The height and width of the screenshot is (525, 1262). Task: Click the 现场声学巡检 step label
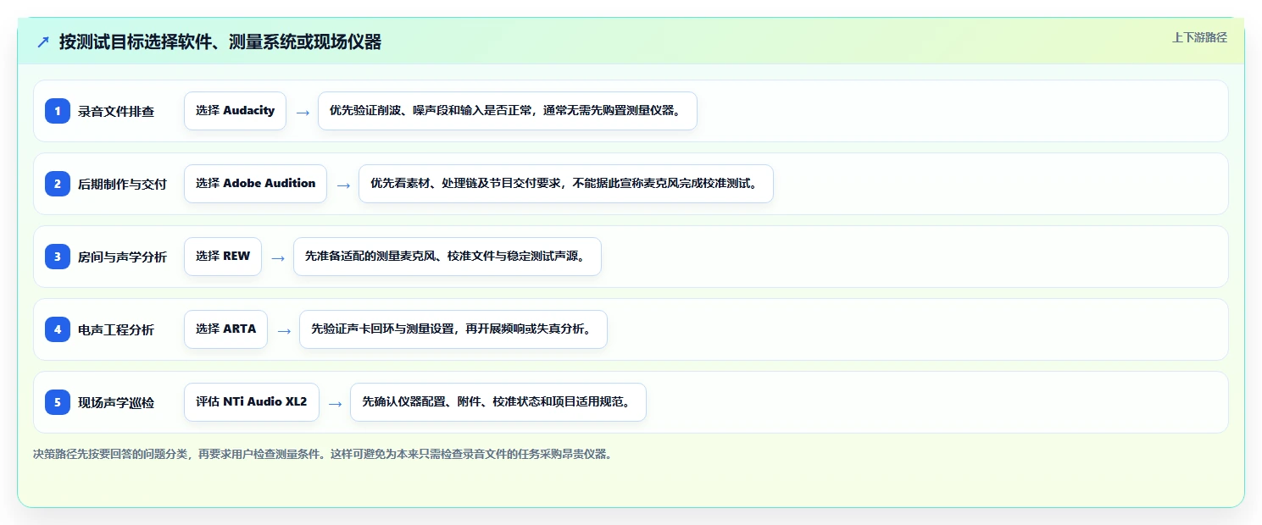(116, 402)
